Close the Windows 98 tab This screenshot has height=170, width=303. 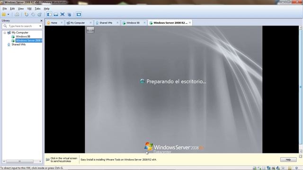coord(144,23)
